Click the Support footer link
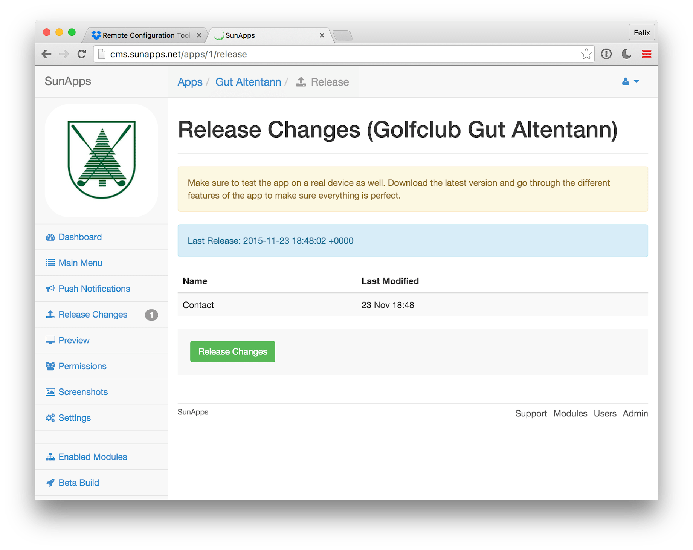 pyautogui.click(x=531, y=413)
